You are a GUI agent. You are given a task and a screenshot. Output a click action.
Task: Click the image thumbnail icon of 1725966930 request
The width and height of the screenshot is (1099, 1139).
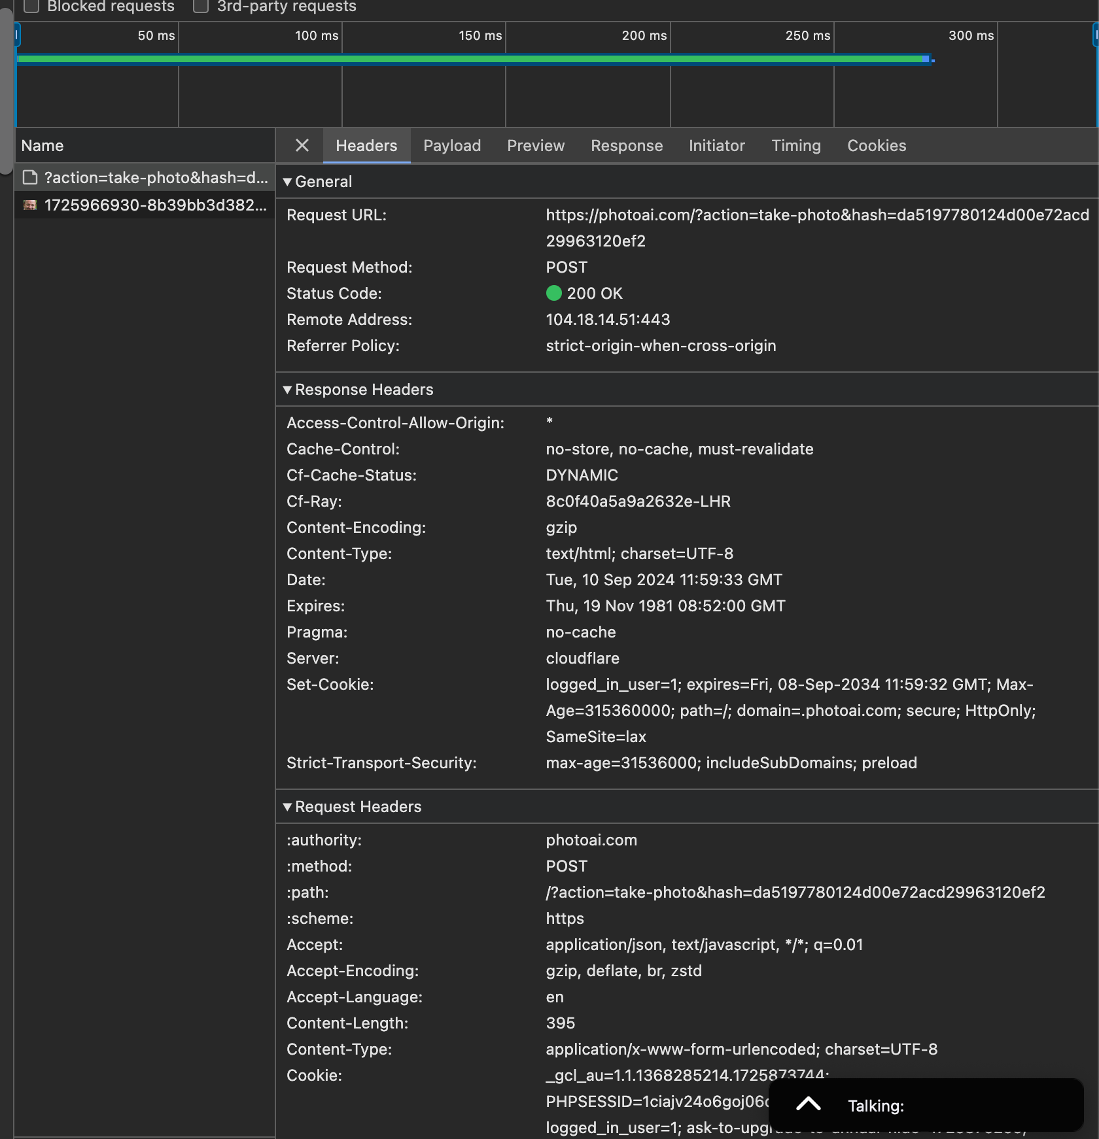[30, 205]
